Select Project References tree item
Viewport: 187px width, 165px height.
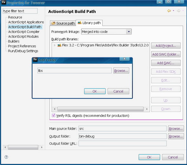point(22,46)
